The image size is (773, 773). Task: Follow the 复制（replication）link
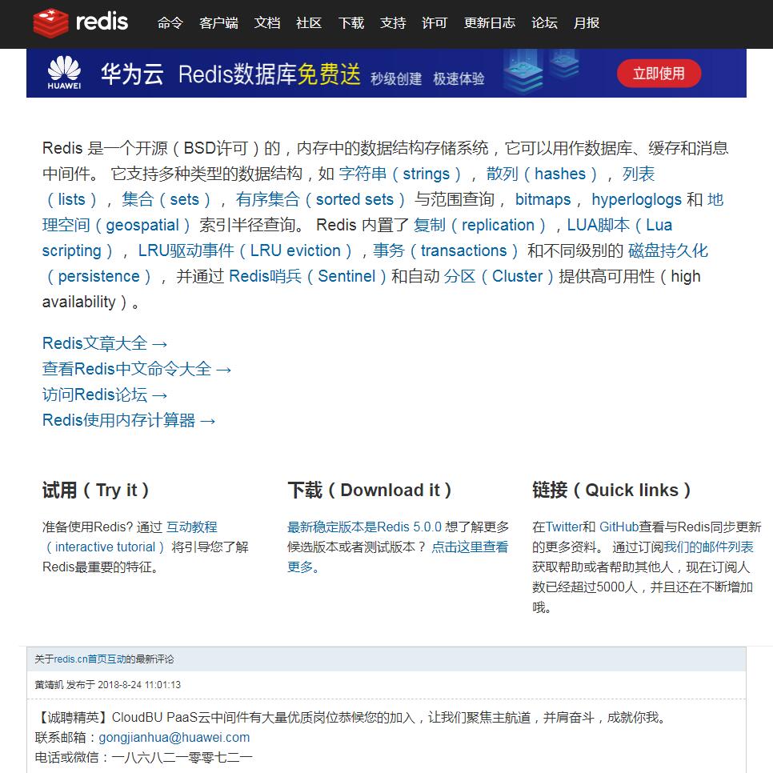(x=479, y=225)
